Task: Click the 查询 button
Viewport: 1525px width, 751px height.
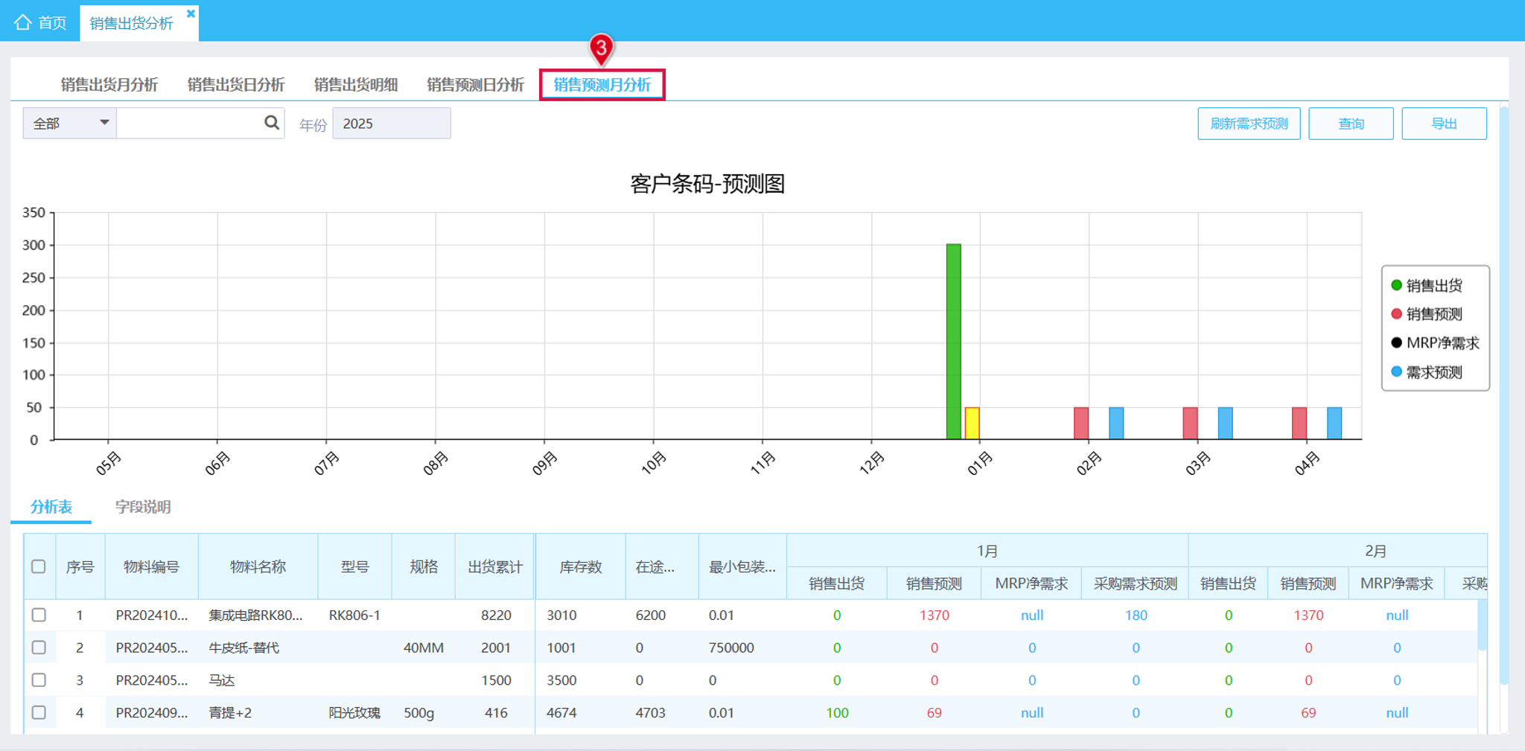Action: [x=1351, y=124]
